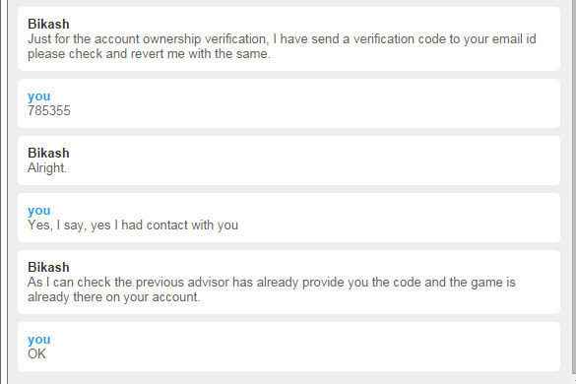Click Bikash's name above verification code message
576x384 pixels.
[48, 24]
